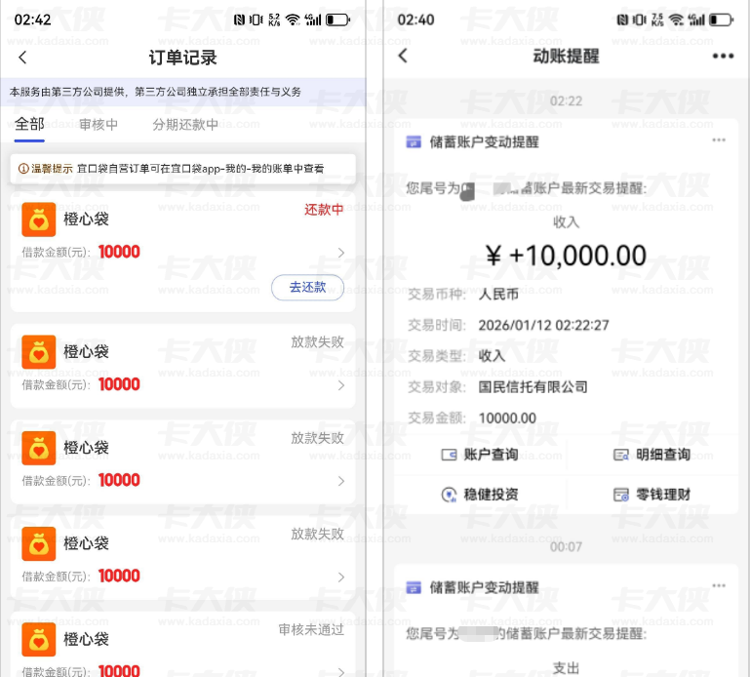Viewport: 750px width, 677px height.
Task: Tap the 账户查询 wallet icon
Action: [449, 455]
